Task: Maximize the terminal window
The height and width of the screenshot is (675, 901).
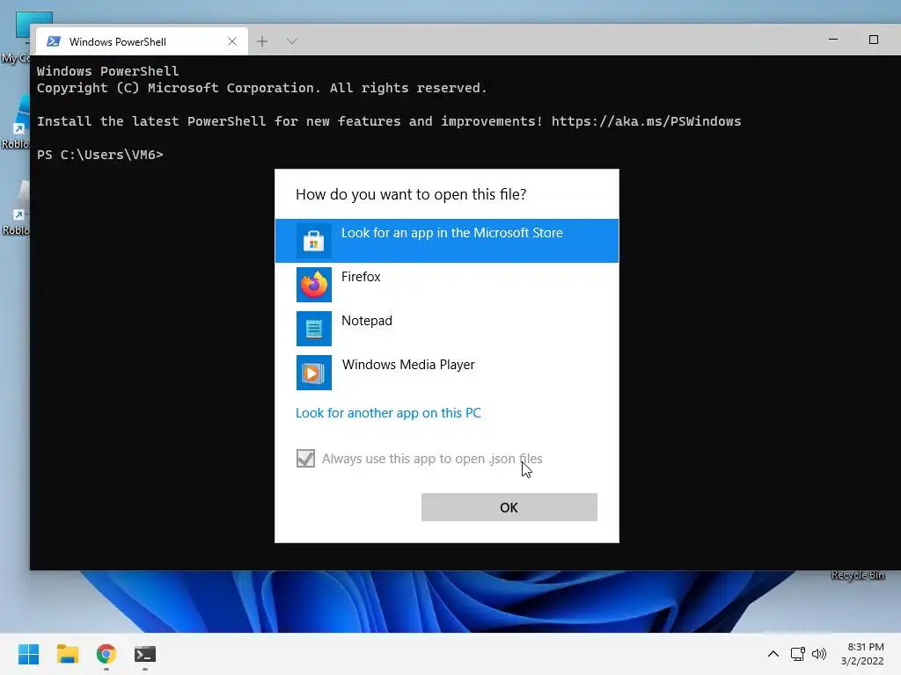Action: pyautogui.click(x=874, y=40)
